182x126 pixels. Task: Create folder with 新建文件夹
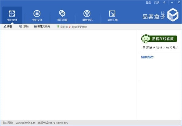[x=42, y=26]
